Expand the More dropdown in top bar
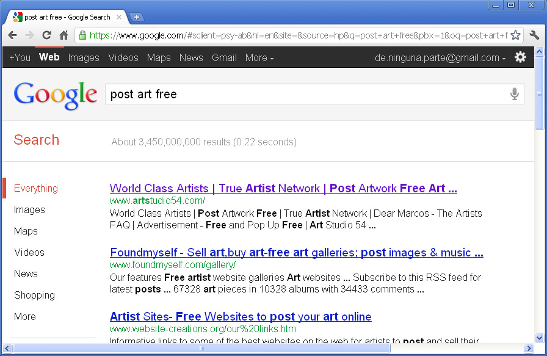 (x=259, y=57)
